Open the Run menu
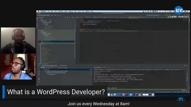The image size is (191, 107). pyautogui.click(x=76, y=11)
